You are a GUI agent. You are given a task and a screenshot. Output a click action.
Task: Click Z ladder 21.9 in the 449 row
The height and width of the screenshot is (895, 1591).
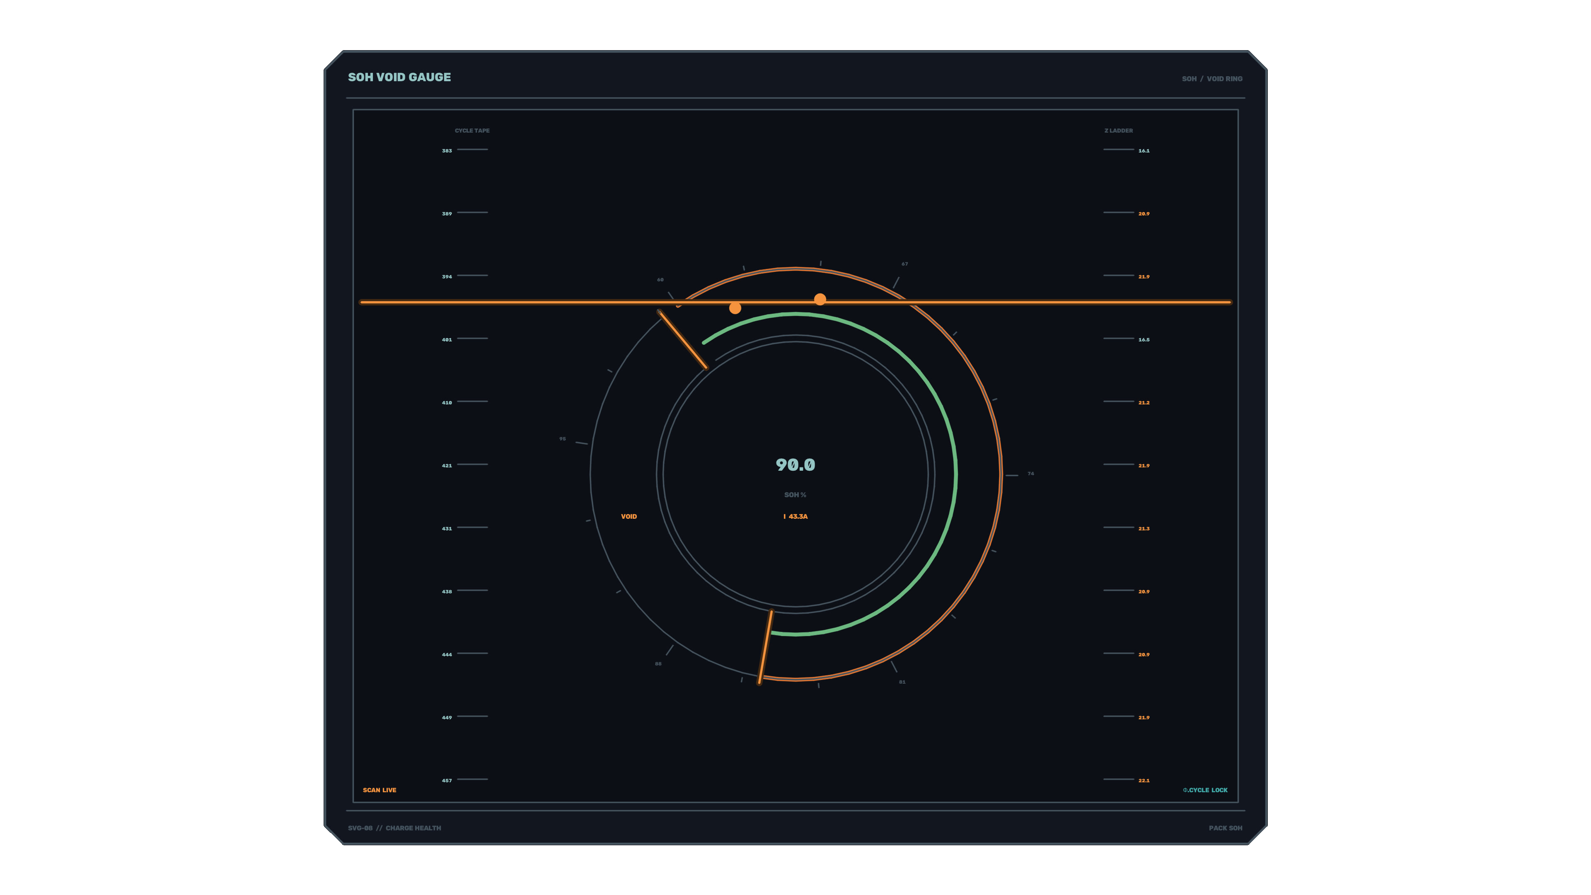click(x=1144, y=718)
